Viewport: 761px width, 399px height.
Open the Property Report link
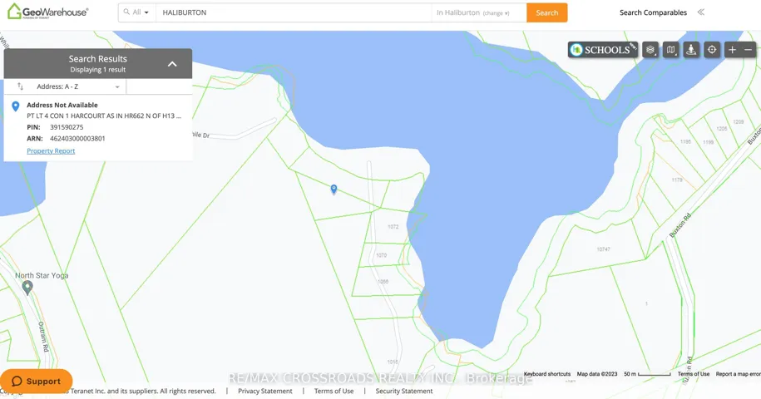click(51, 150)
